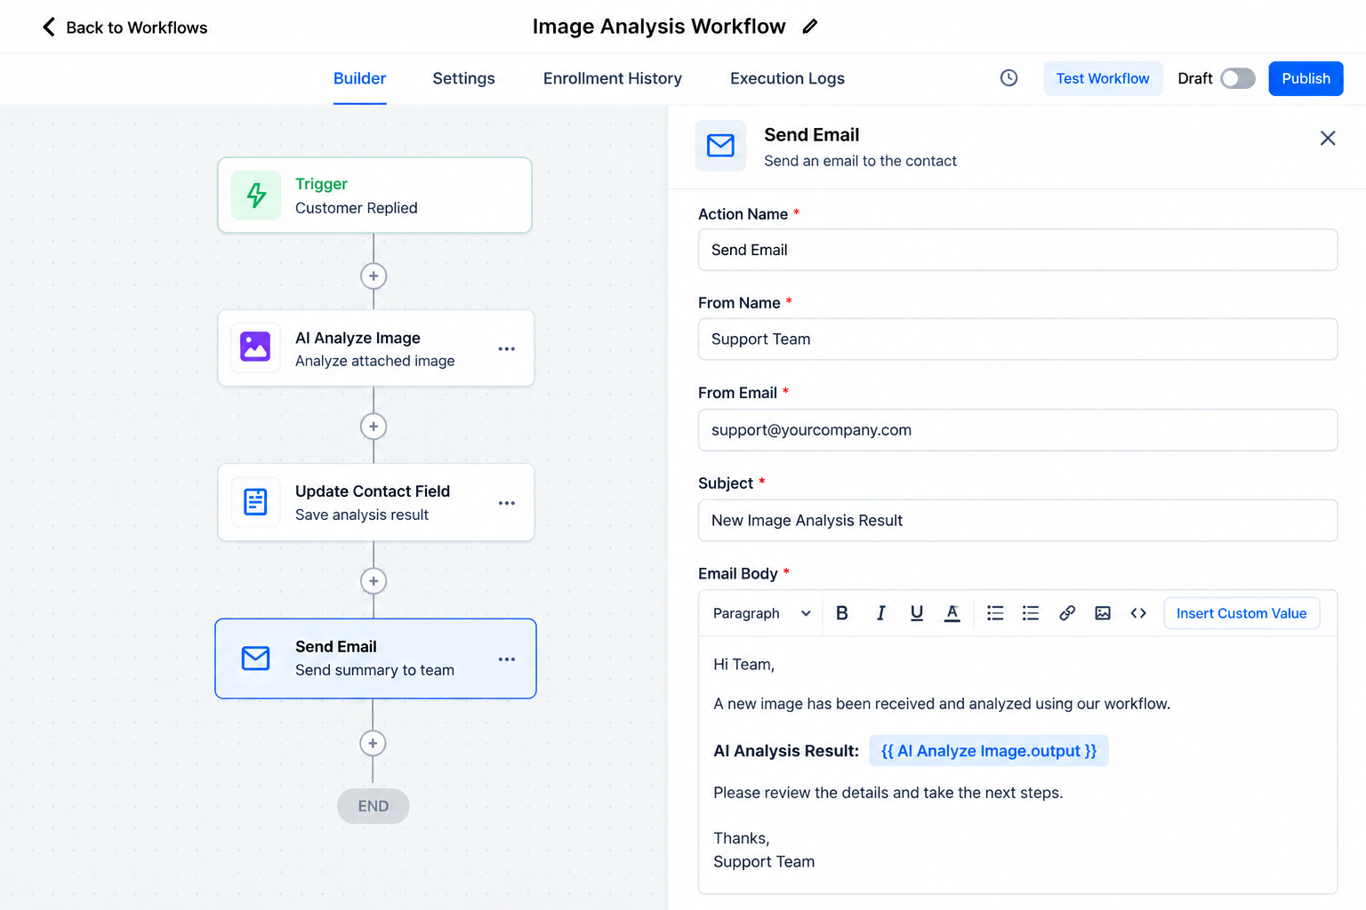Click the From Email field
Screen dimensions: 1366x910
(1017, 430)
